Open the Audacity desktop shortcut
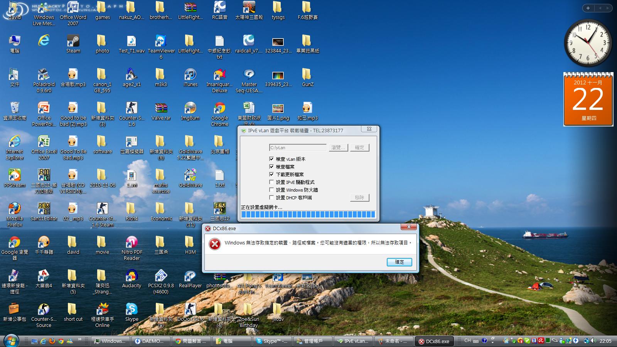 pyautogui.click(x=131, y=276)
